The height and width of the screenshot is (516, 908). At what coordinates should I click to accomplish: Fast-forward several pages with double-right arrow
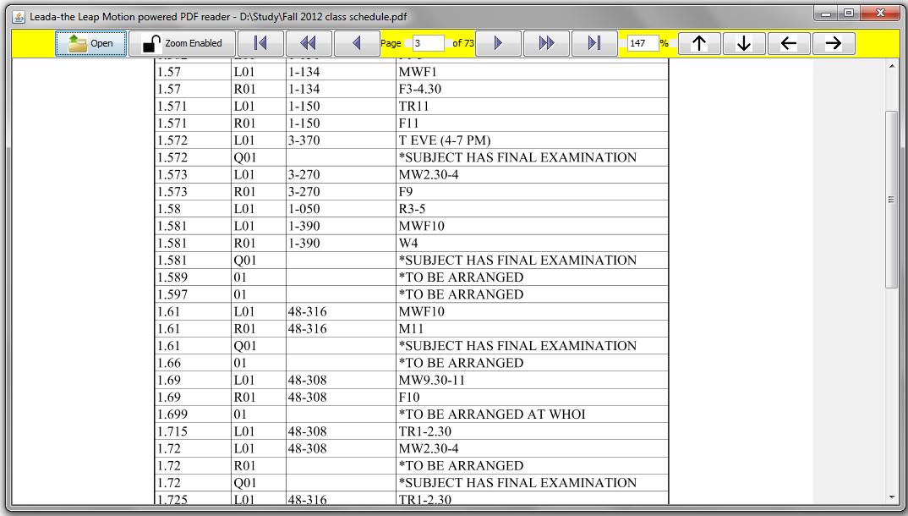[x=546, y=43]
